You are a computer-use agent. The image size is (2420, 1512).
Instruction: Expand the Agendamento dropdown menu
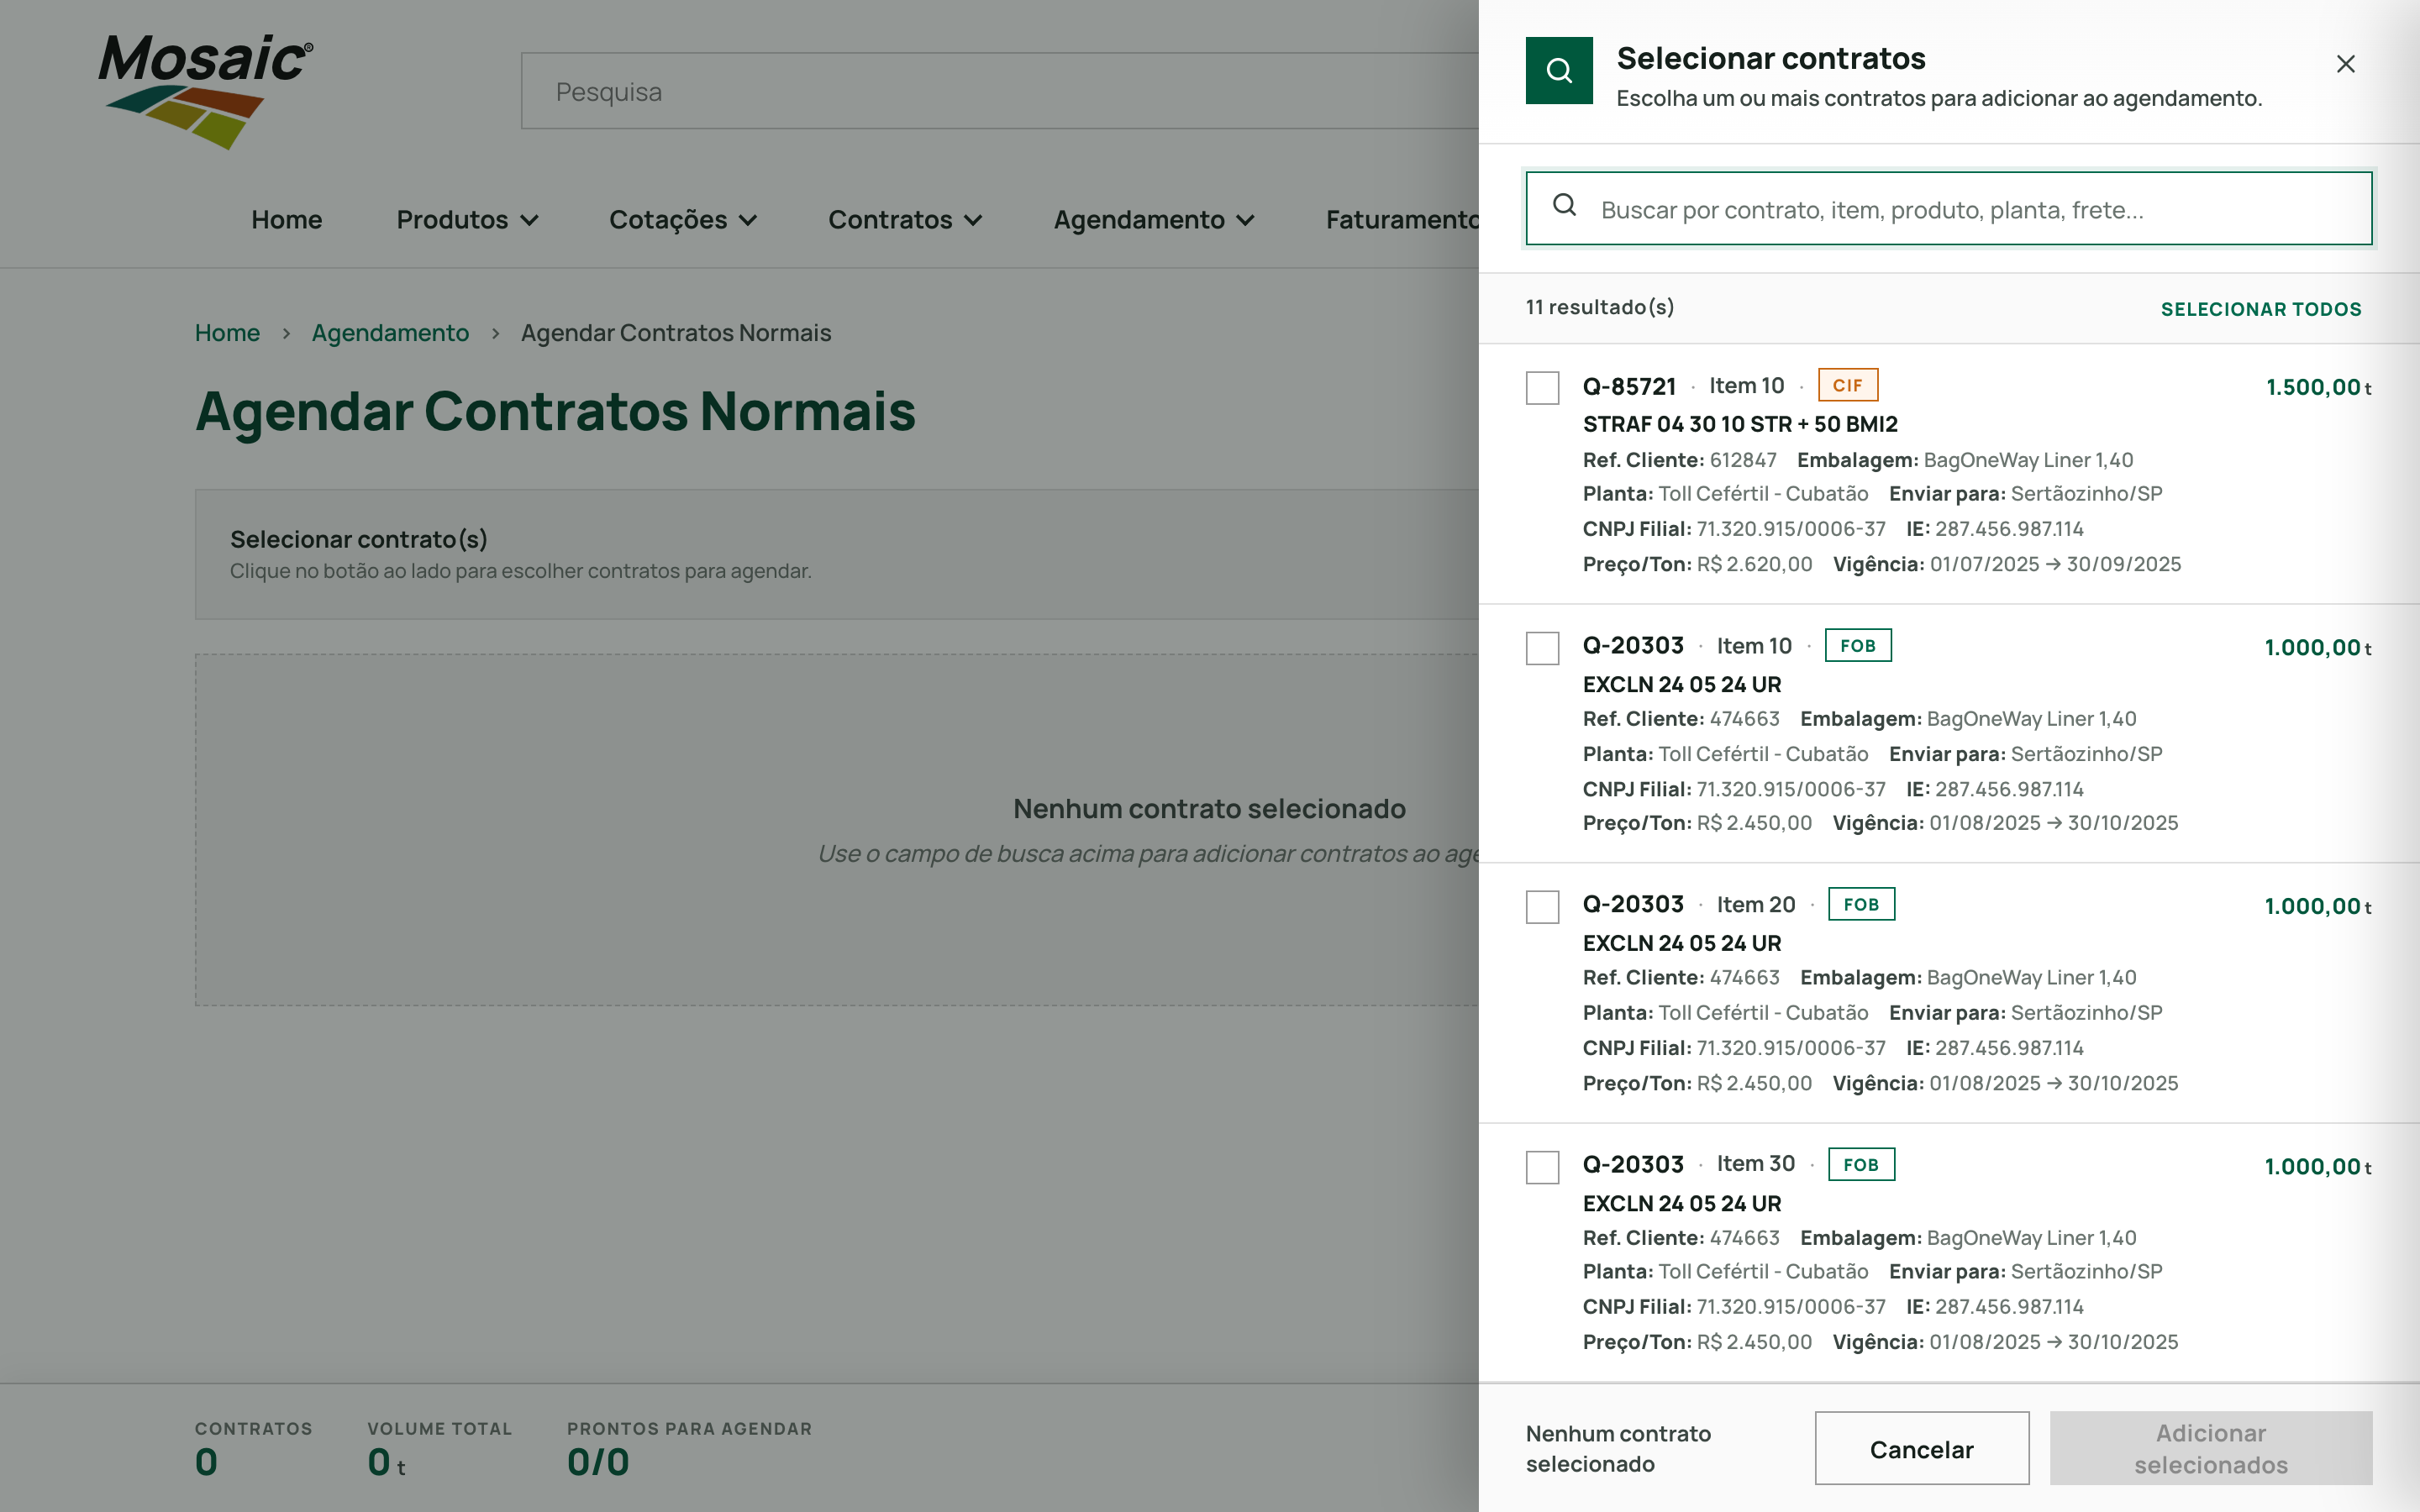tap(1153, 219)
